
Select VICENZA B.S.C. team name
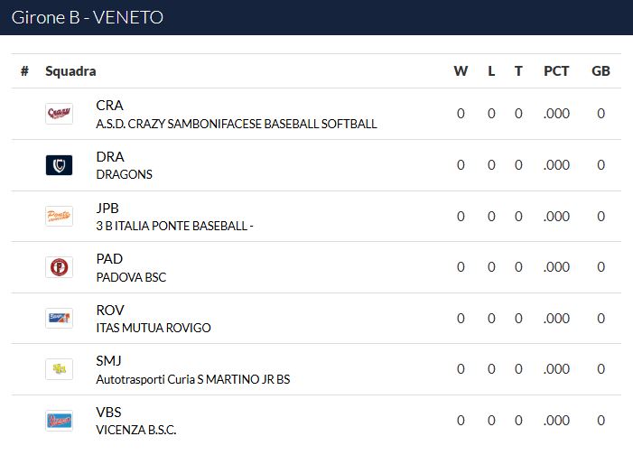[x=136, y=430]
